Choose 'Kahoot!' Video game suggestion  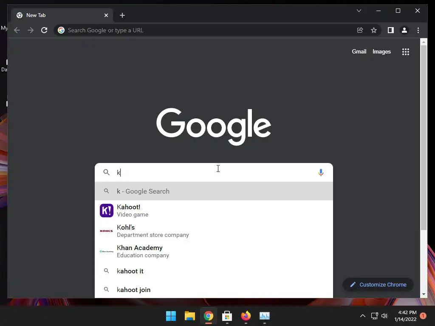pos(214,211)
